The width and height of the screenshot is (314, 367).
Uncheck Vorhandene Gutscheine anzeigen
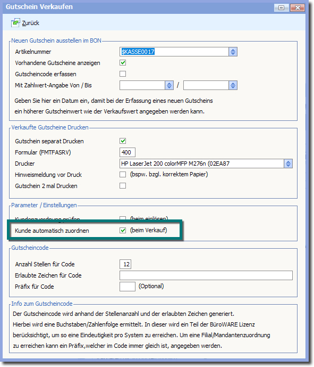tap(123, 63)
